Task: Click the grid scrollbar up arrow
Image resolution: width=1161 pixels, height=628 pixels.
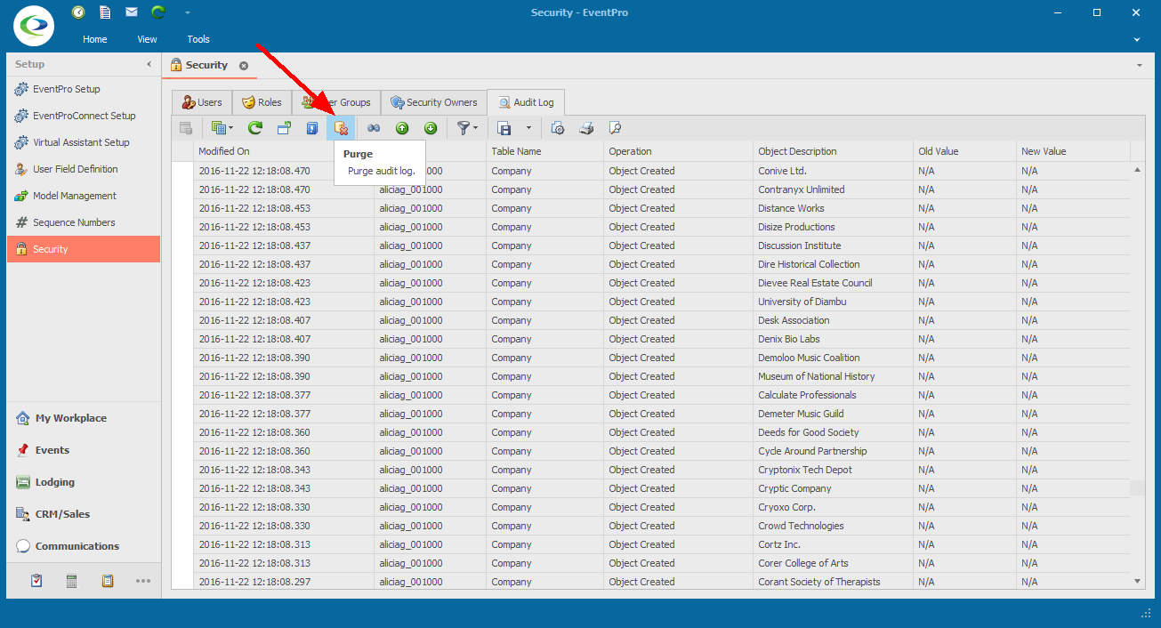Action: 1138,169
